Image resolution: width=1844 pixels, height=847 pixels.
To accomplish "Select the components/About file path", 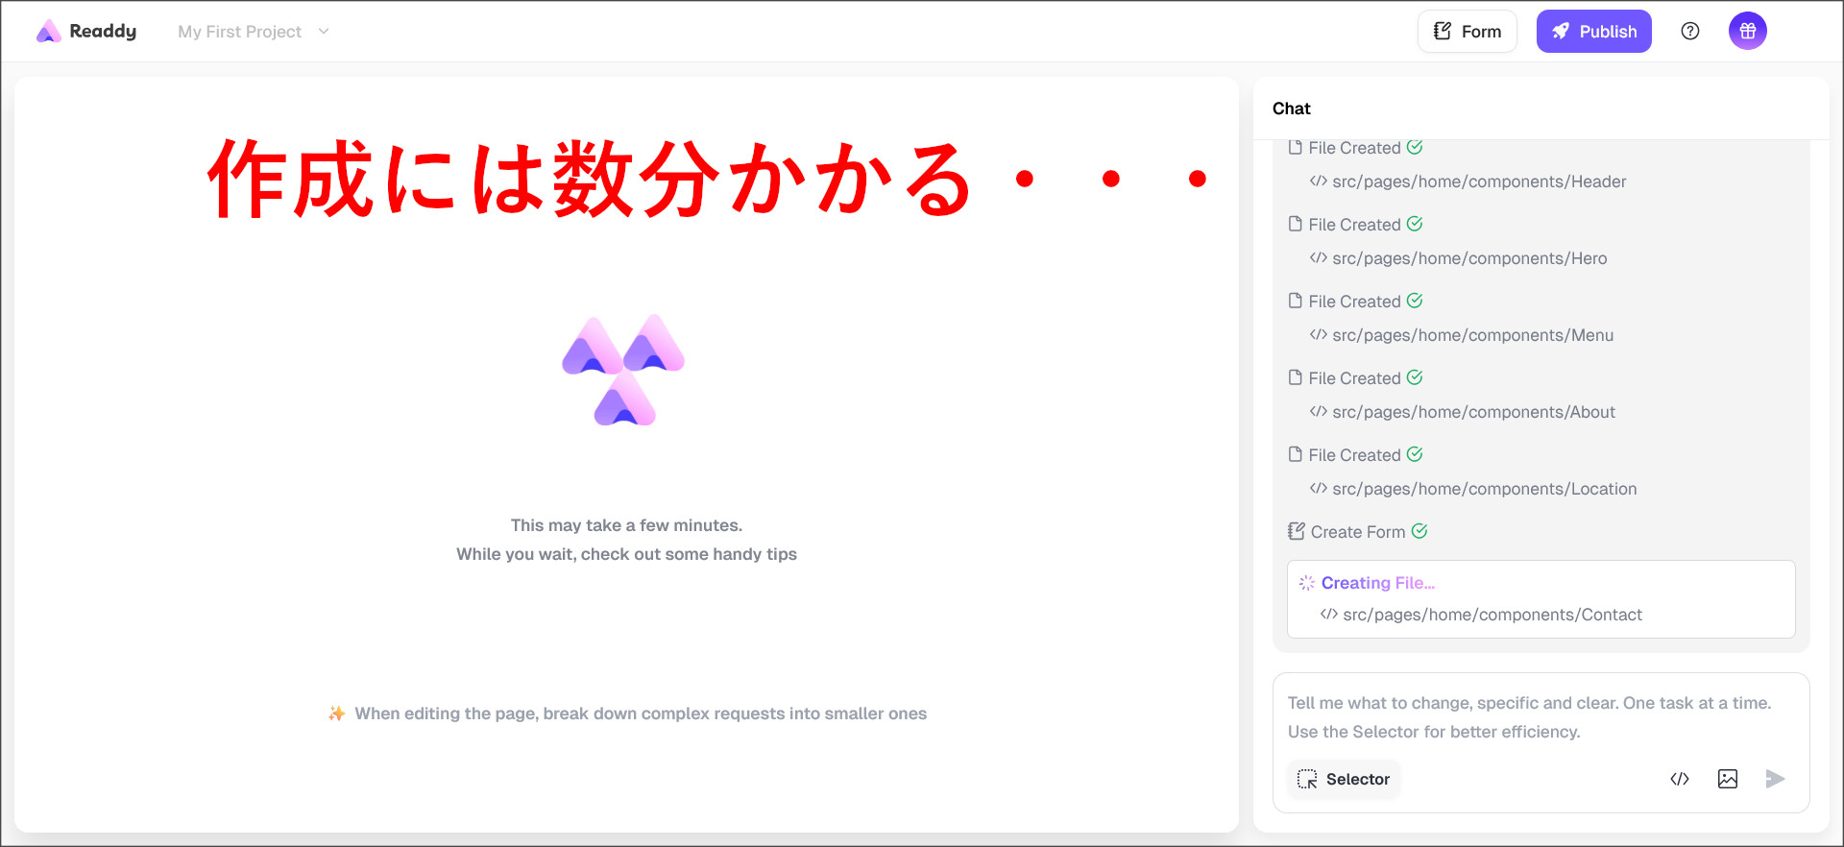I will click(1472, 412).
